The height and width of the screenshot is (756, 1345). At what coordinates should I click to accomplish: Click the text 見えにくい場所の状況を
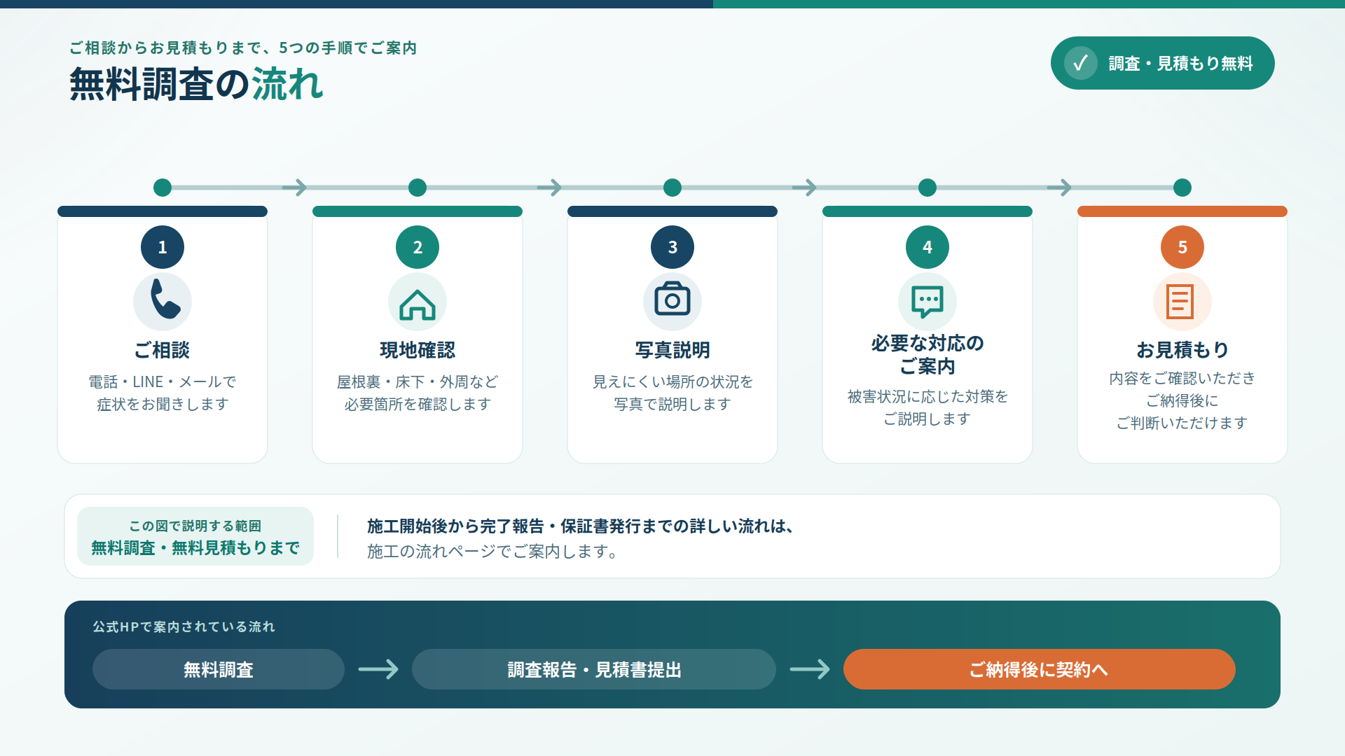(672, 381)
